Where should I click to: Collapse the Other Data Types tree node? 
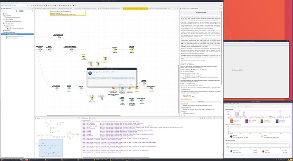2,23
